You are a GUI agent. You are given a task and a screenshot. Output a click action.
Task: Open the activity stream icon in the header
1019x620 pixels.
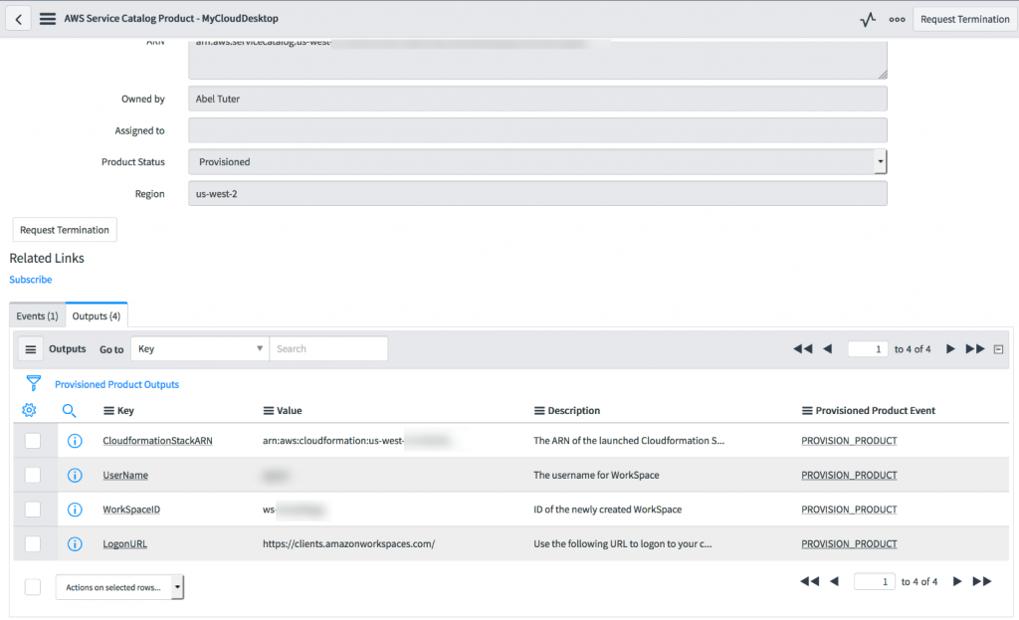(x=867, y=18)
